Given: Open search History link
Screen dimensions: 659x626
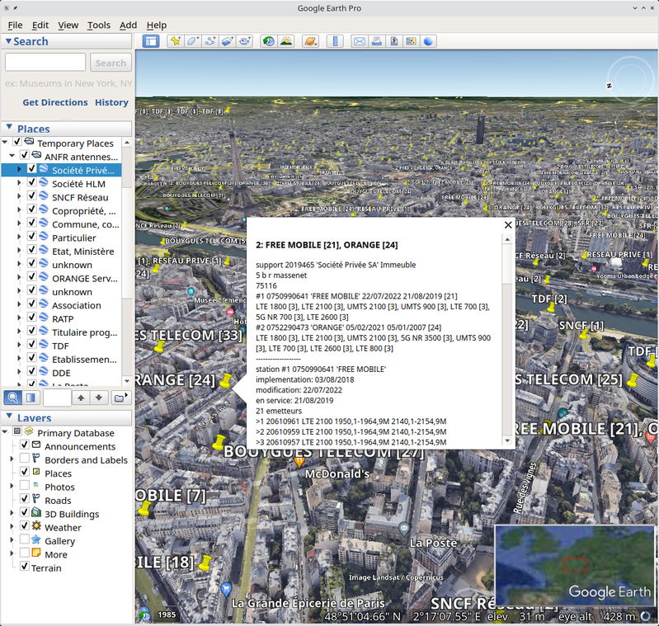Looking at the screenshot, I should coord(111,102).
